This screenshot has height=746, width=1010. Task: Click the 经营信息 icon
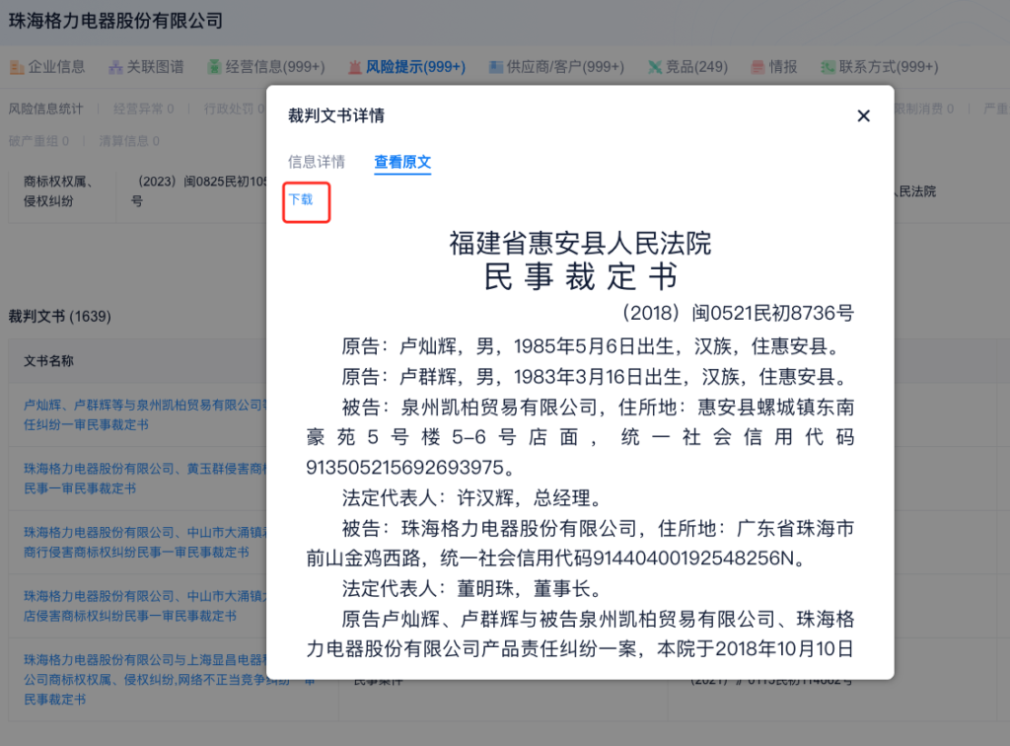(215, 67)
